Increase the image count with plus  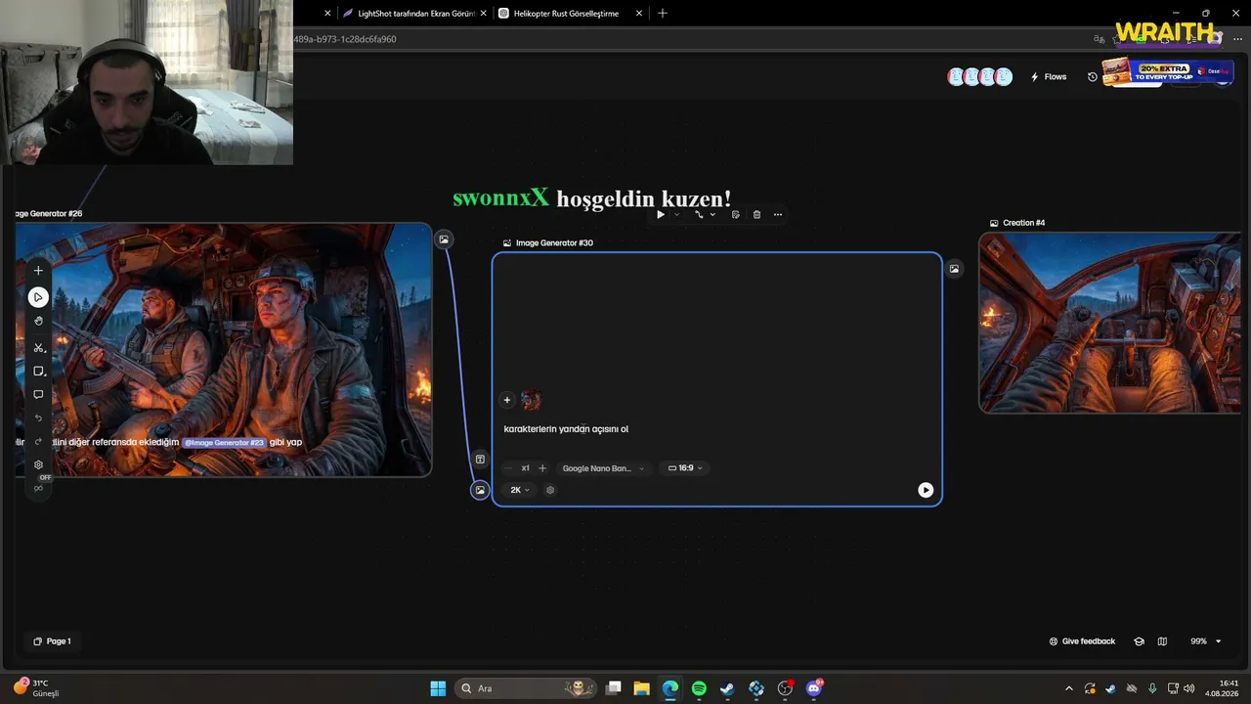[542, 468]
